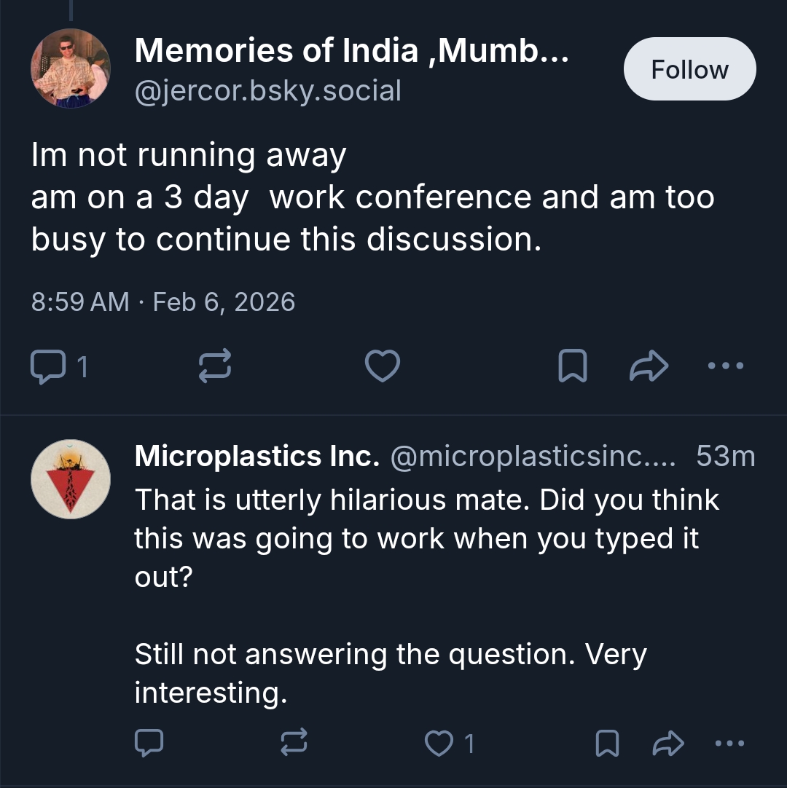Like the Microplastics Inc. reply
Screen dimensions: 787x788
tap(439, 743)
